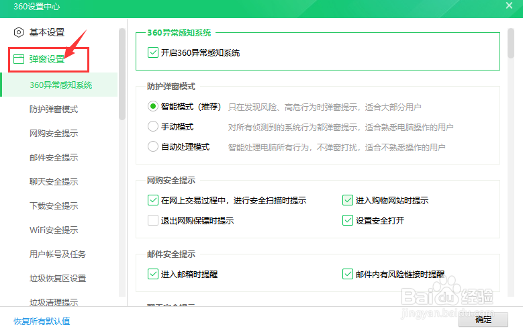Click the 360设置中心 title text
This screenshot has height=331, width=523.
coord(36,6)
